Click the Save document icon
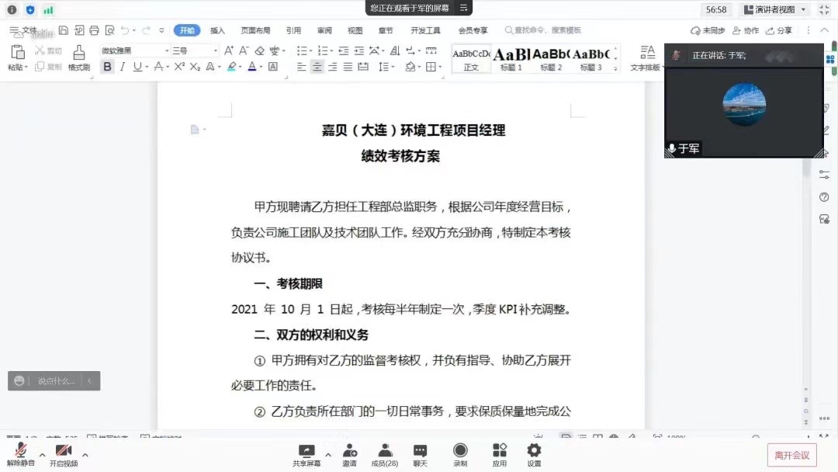 point(64,30)
